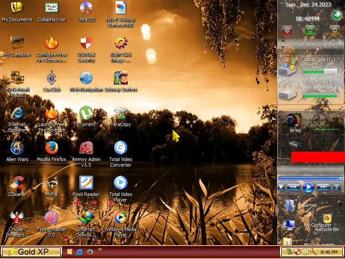Click the red power button in sidebar
The height and width of the screenshot is (259, 345).
click(287, 30)
